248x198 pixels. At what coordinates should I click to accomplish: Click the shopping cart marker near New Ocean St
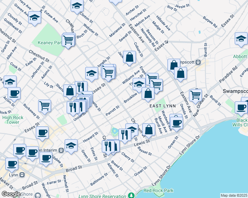(196, 95)
